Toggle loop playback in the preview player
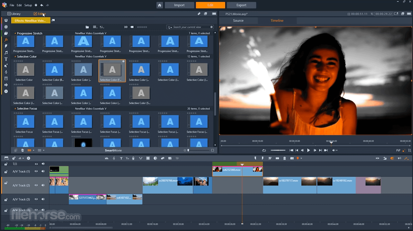The image size is (413, 231). click(x=264, y=150)
